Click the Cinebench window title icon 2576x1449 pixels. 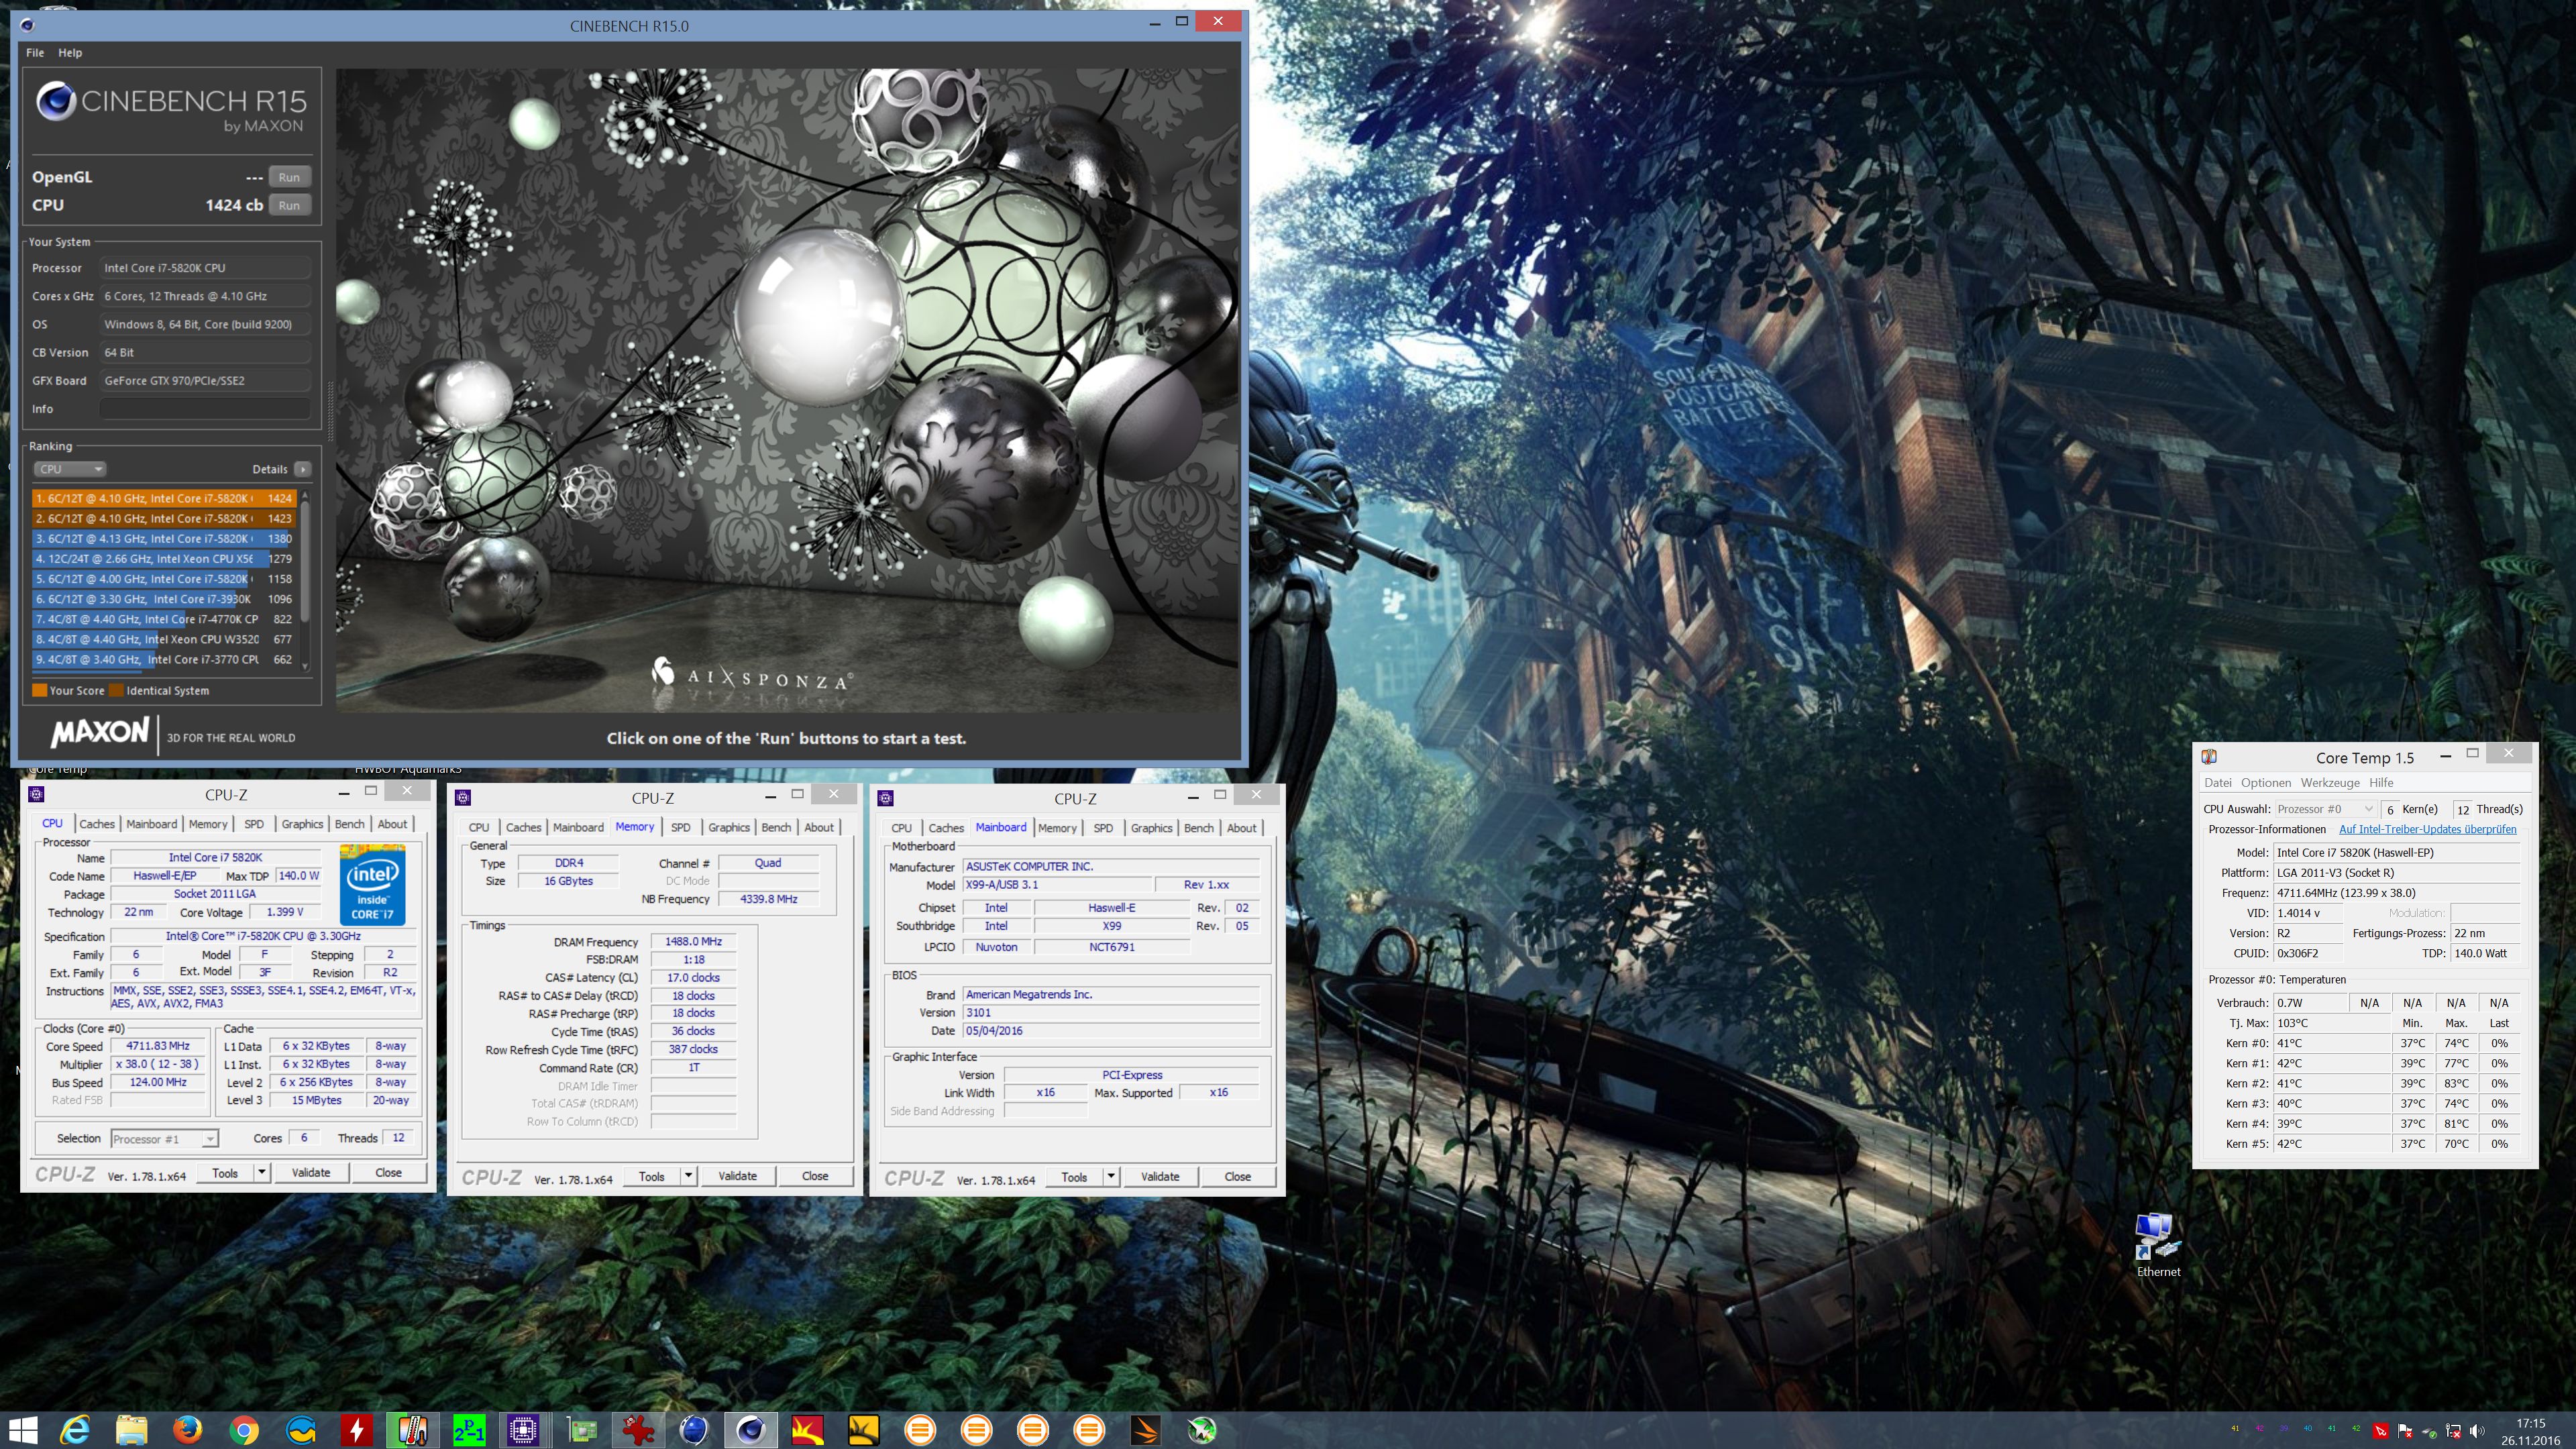27,25
